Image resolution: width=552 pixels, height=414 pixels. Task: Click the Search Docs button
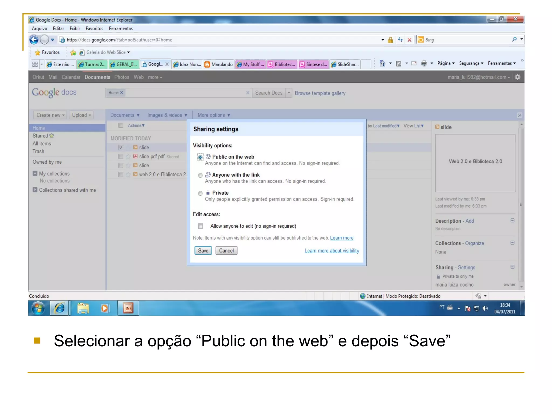click(269, 93)
